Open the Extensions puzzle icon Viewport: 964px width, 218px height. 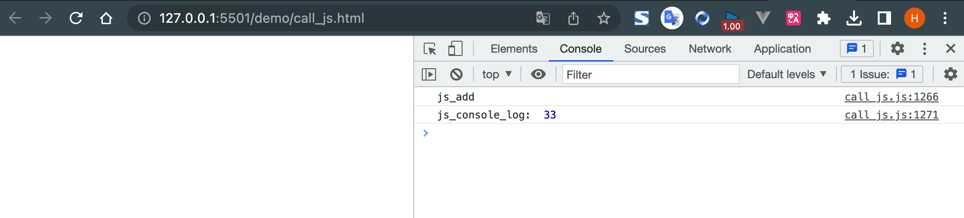824,18
